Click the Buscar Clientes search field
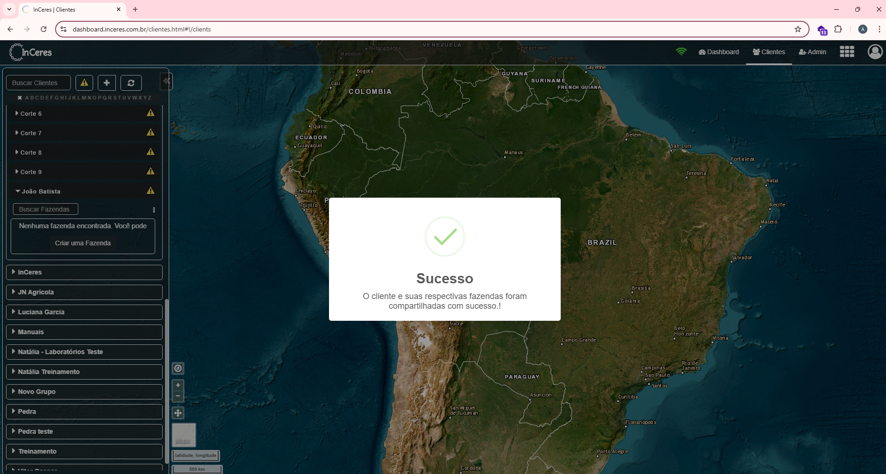 click(x=38, y=83)
